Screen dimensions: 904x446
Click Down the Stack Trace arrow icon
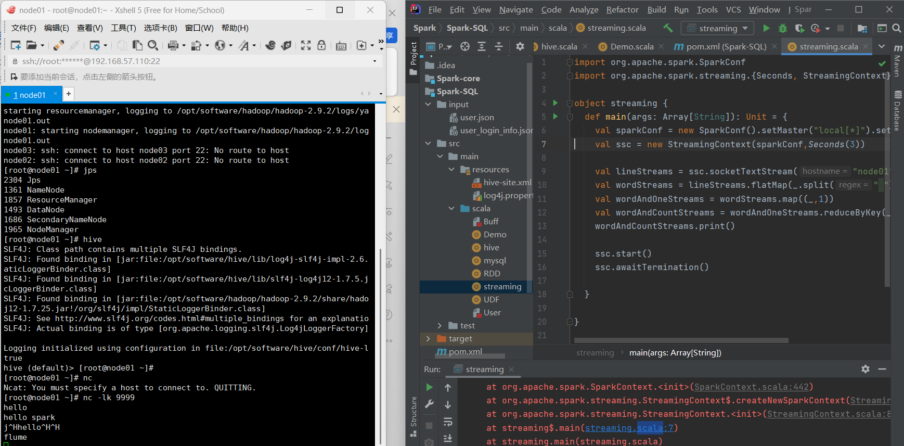448,404
